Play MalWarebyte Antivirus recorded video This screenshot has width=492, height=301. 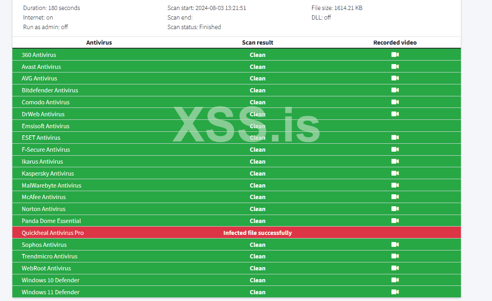(x=395, y=185)
